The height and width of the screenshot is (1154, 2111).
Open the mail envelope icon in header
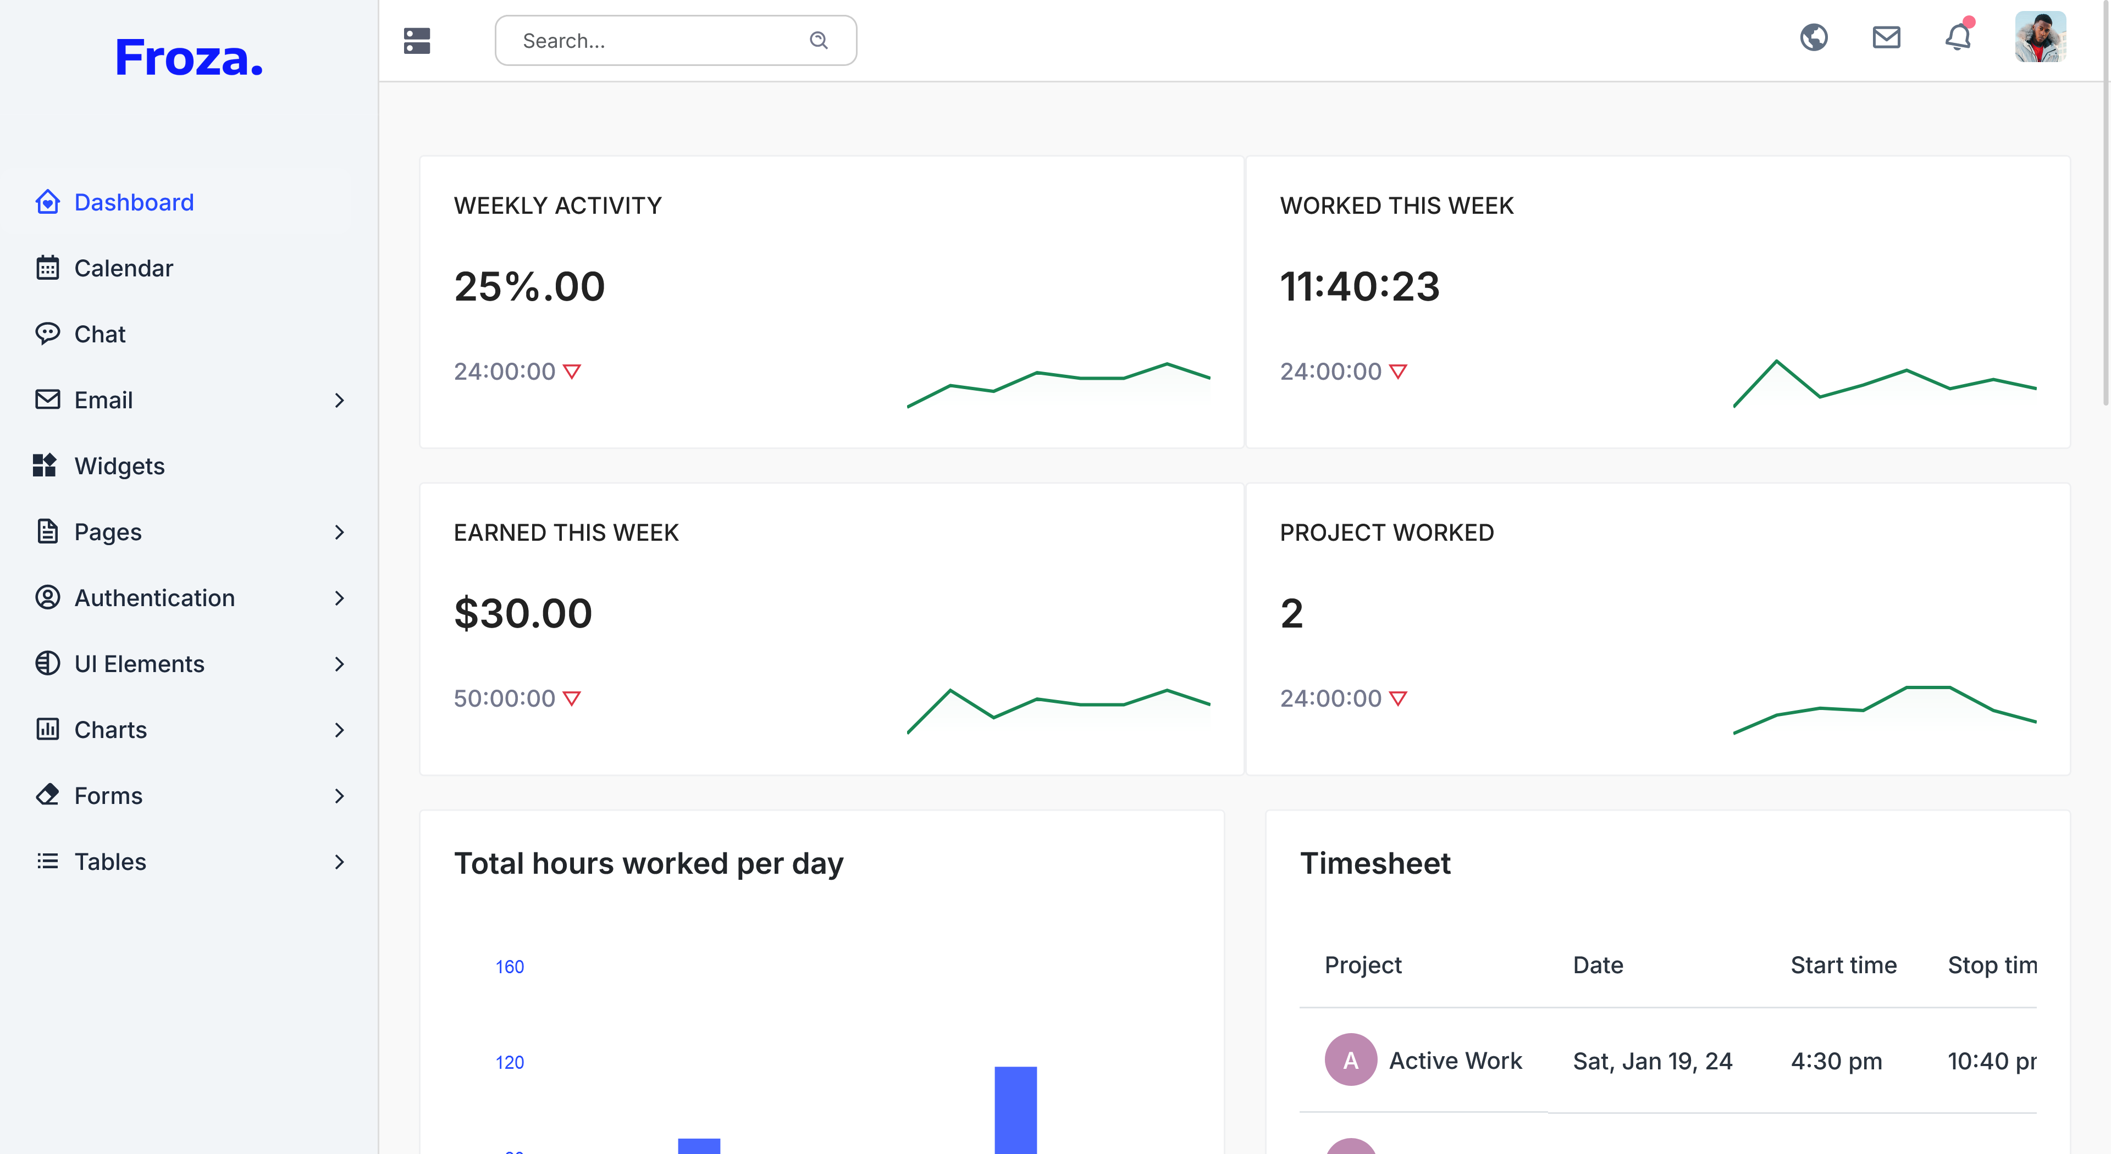point(1886,38)
